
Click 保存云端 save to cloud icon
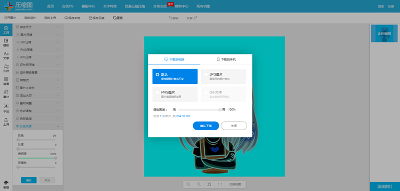[x=90, y=18]
